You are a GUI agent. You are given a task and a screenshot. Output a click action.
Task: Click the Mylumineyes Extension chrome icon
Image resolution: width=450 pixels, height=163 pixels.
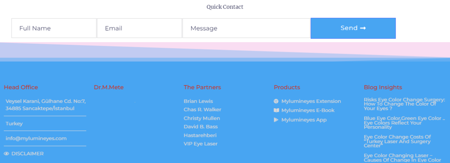[x=276, y=101]
